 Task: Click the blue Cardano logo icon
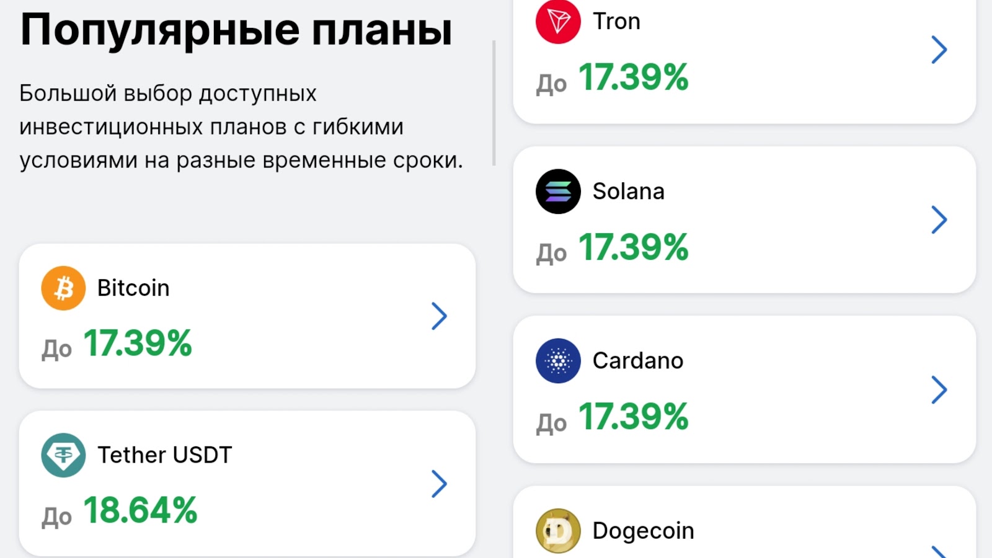click(558, 361)
